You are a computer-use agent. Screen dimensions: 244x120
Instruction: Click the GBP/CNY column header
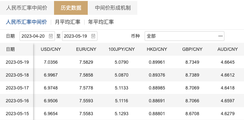[x=192, y=49]
